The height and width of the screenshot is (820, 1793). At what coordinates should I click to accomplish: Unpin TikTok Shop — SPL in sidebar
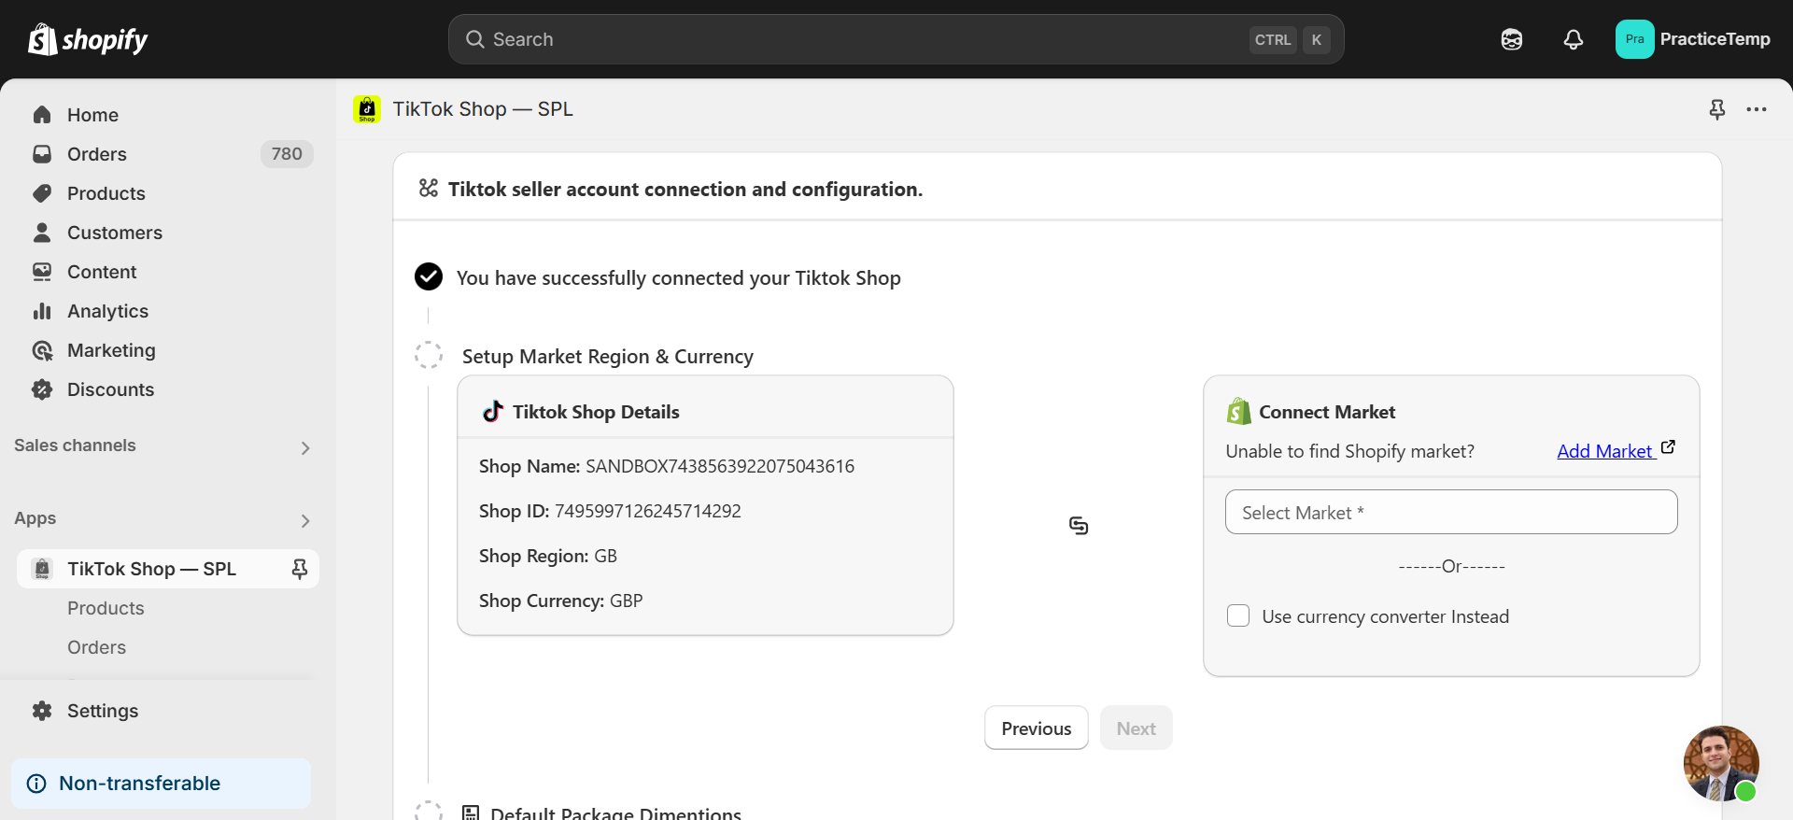tap(299, 569)
